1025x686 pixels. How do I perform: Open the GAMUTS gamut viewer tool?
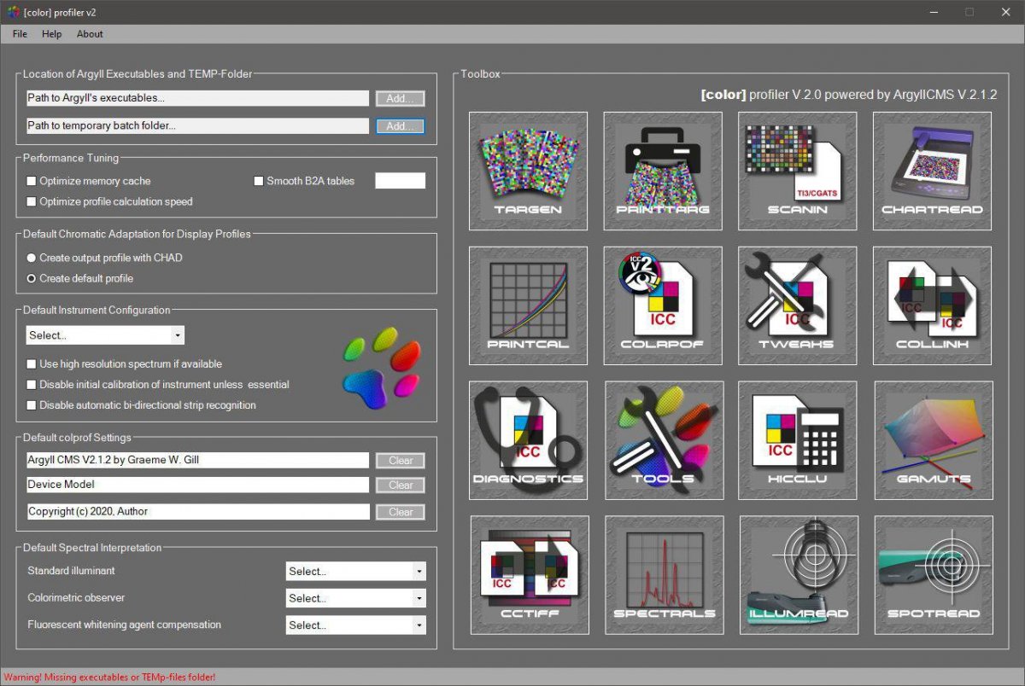[x=933, y=440]
